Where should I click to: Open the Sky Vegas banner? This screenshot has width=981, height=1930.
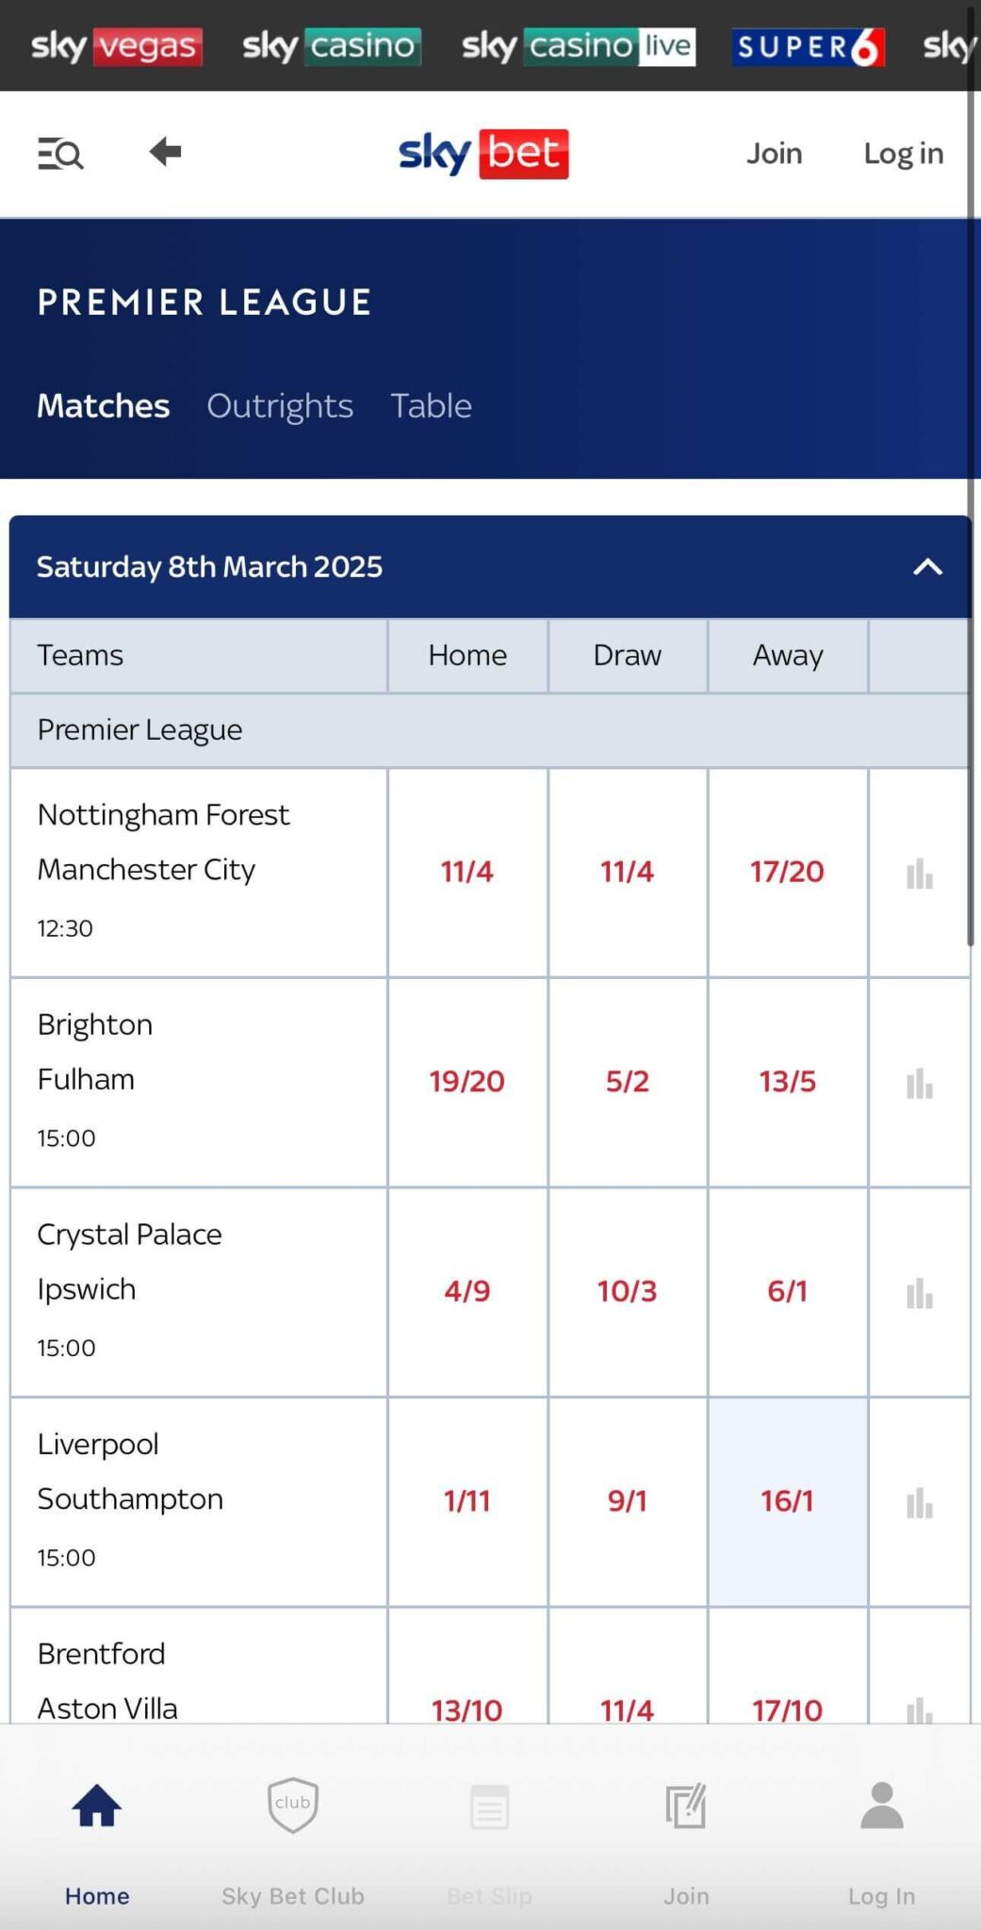115,44
